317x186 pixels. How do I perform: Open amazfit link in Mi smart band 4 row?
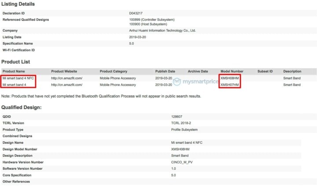tap(67, 85)
